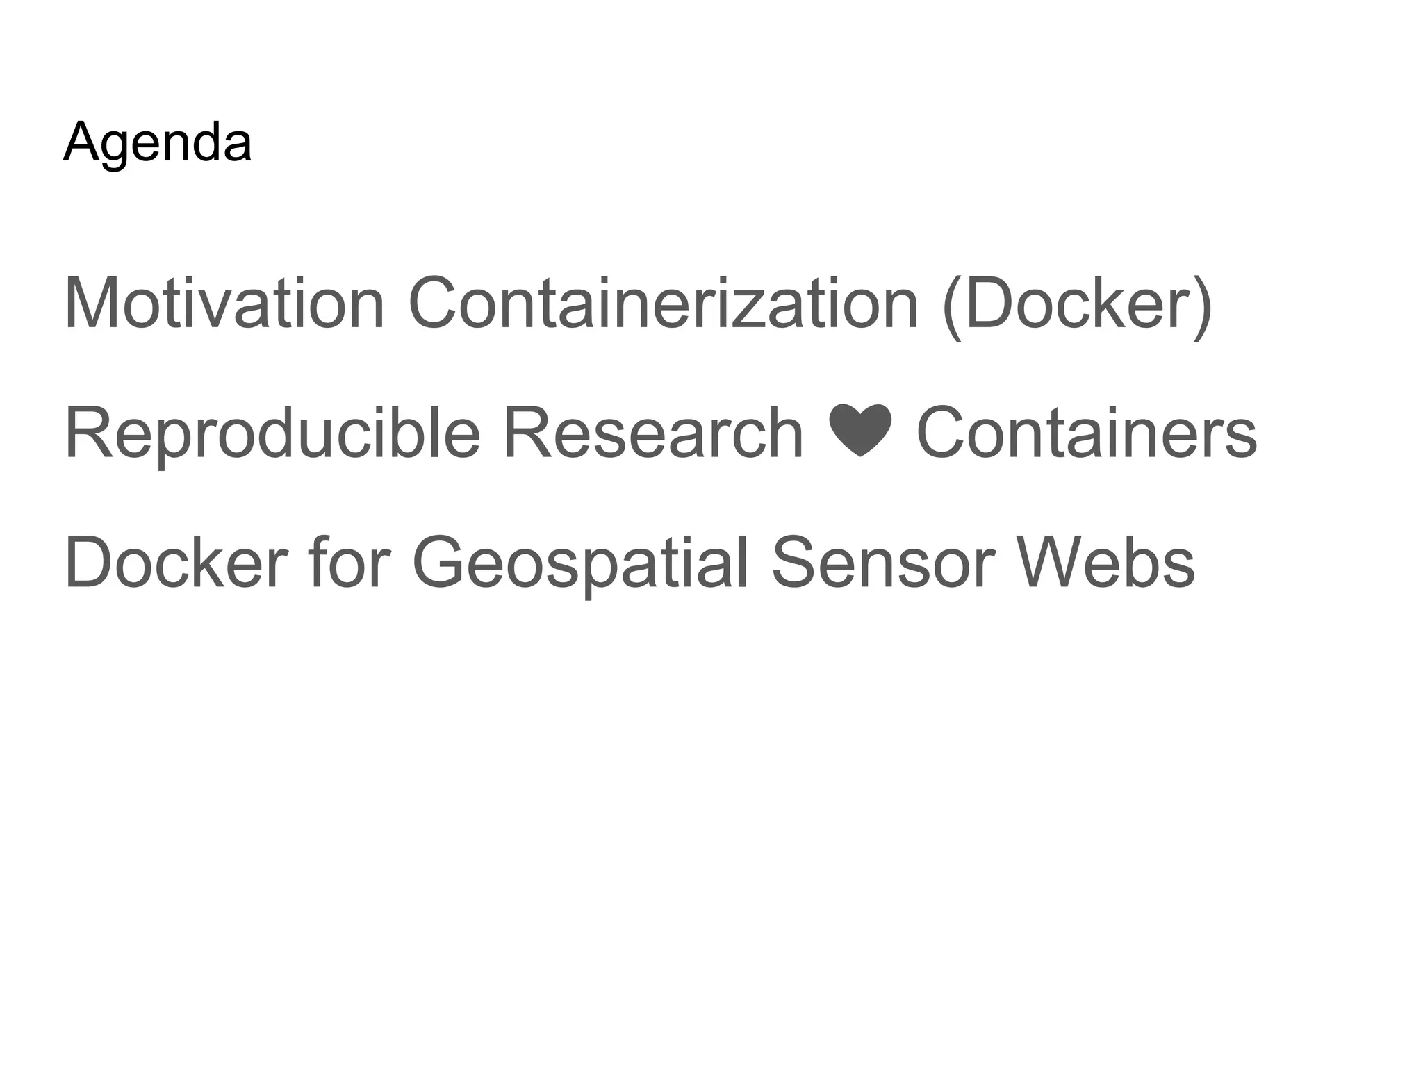Select the word Geospatial
This screenshot has height=1067, width=1423.
(580, 563)
